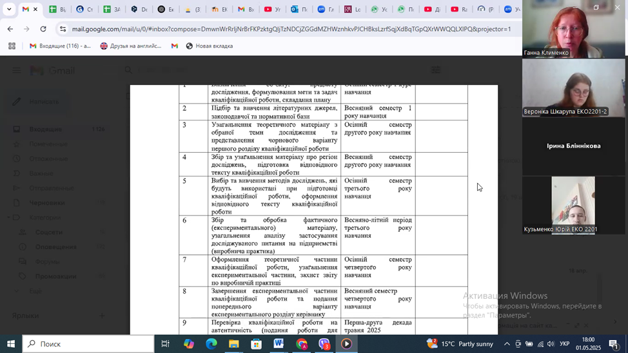Switch input language УКР
The image size is (628, 353).
[564, 344]
